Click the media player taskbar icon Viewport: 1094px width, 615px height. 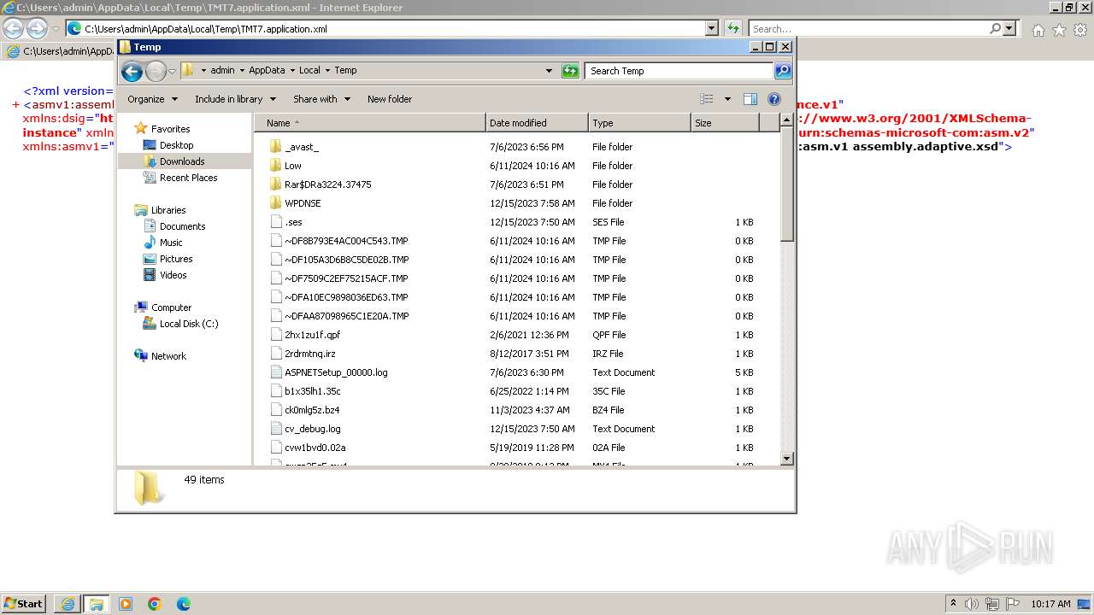pyautogui.click(x=126, y=604)
